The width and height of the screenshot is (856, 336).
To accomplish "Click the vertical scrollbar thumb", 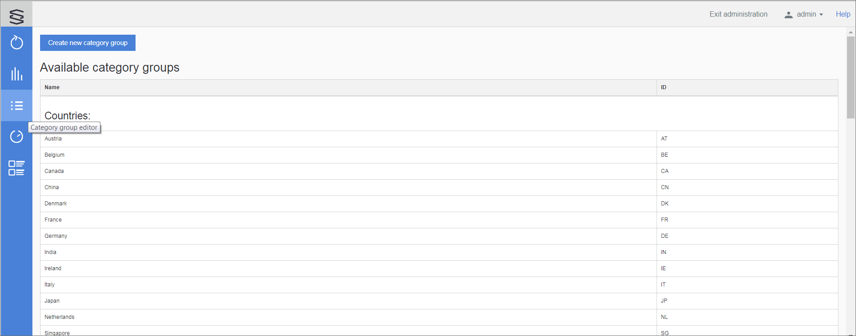I will click(851, 77).
